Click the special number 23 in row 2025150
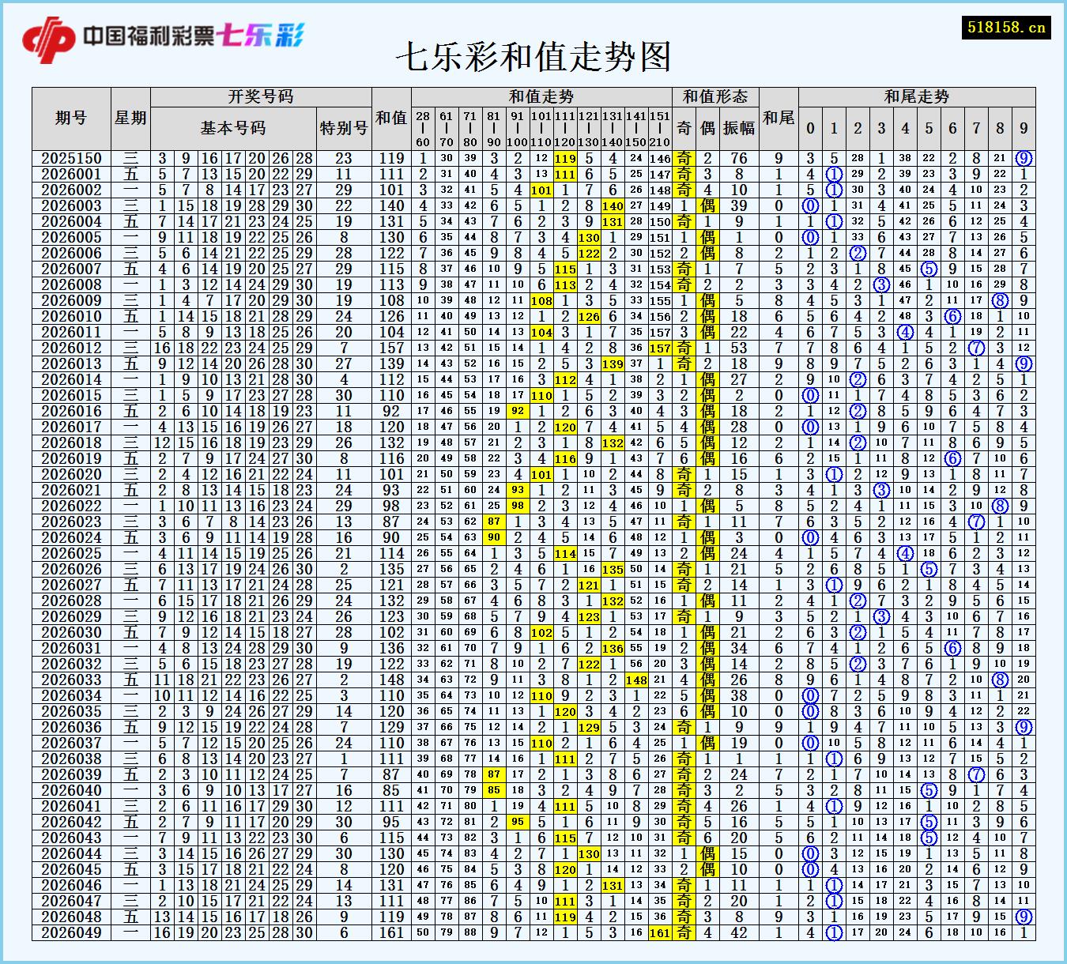Viewport: 1067px width, 964px height. (344, 159)
